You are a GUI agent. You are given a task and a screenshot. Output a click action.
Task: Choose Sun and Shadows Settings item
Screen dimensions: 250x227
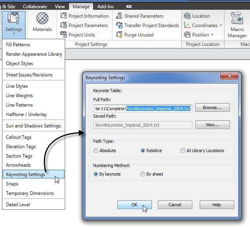pos(33,126)
